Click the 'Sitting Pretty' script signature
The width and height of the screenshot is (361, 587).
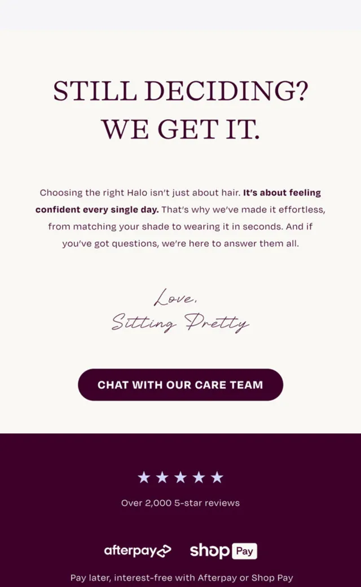pyautogui.click(x=180, y=323)
